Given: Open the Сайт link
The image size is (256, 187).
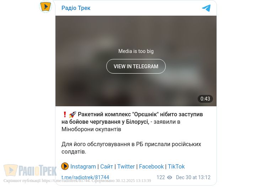Looking at the screenshot, I should coord(106,166).
